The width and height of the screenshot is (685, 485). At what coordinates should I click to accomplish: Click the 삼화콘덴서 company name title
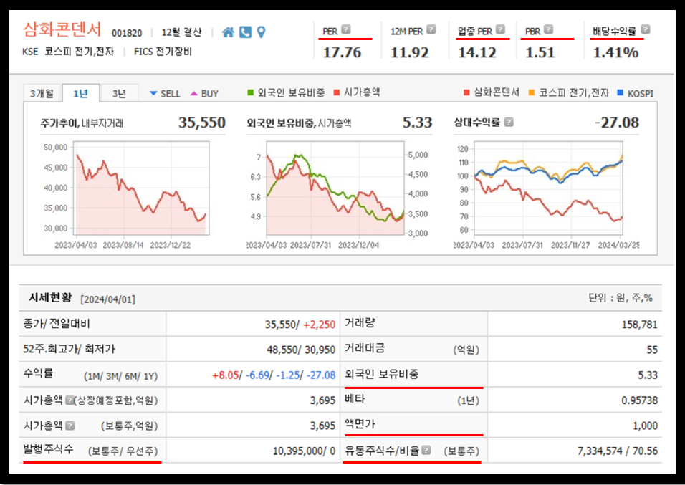coord(62,29)
